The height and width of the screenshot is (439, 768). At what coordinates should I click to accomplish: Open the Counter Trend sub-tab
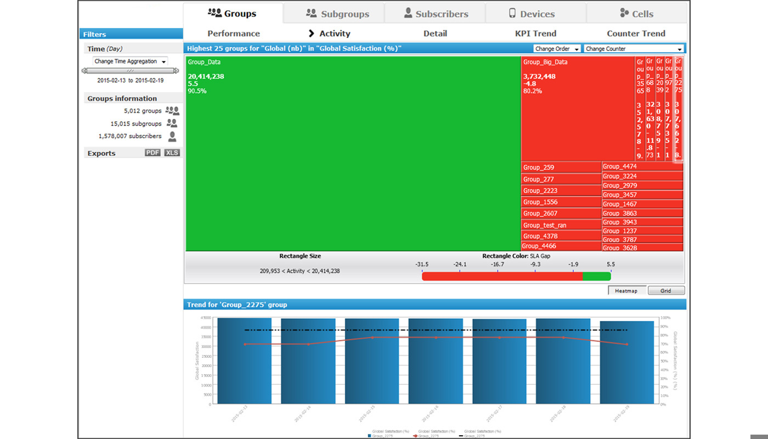[636, 33]
